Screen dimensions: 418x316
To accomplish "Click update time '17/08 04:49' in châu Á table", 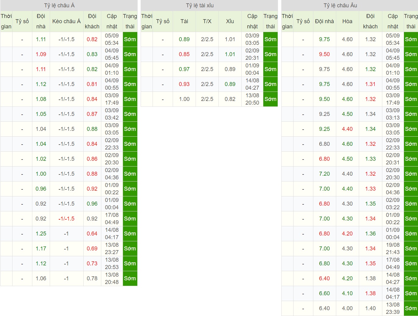I will 112,219.
